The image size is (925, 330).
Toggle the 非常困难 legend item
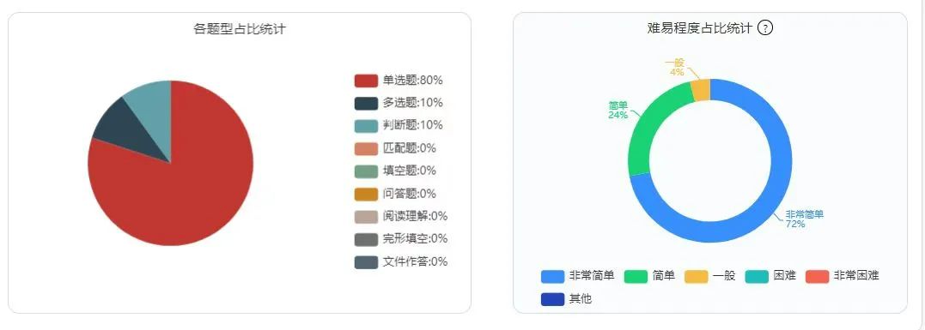tap(843, 276)
